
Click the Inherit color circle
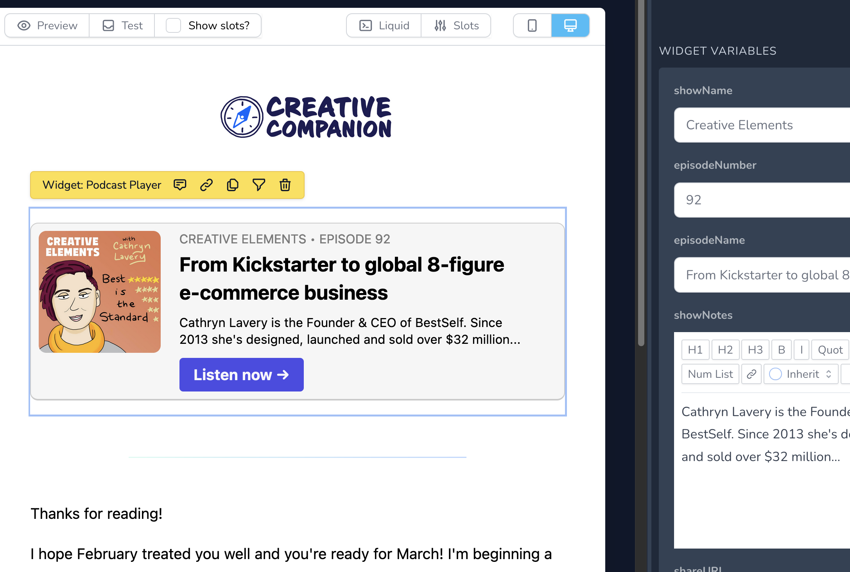coord(775,374)
